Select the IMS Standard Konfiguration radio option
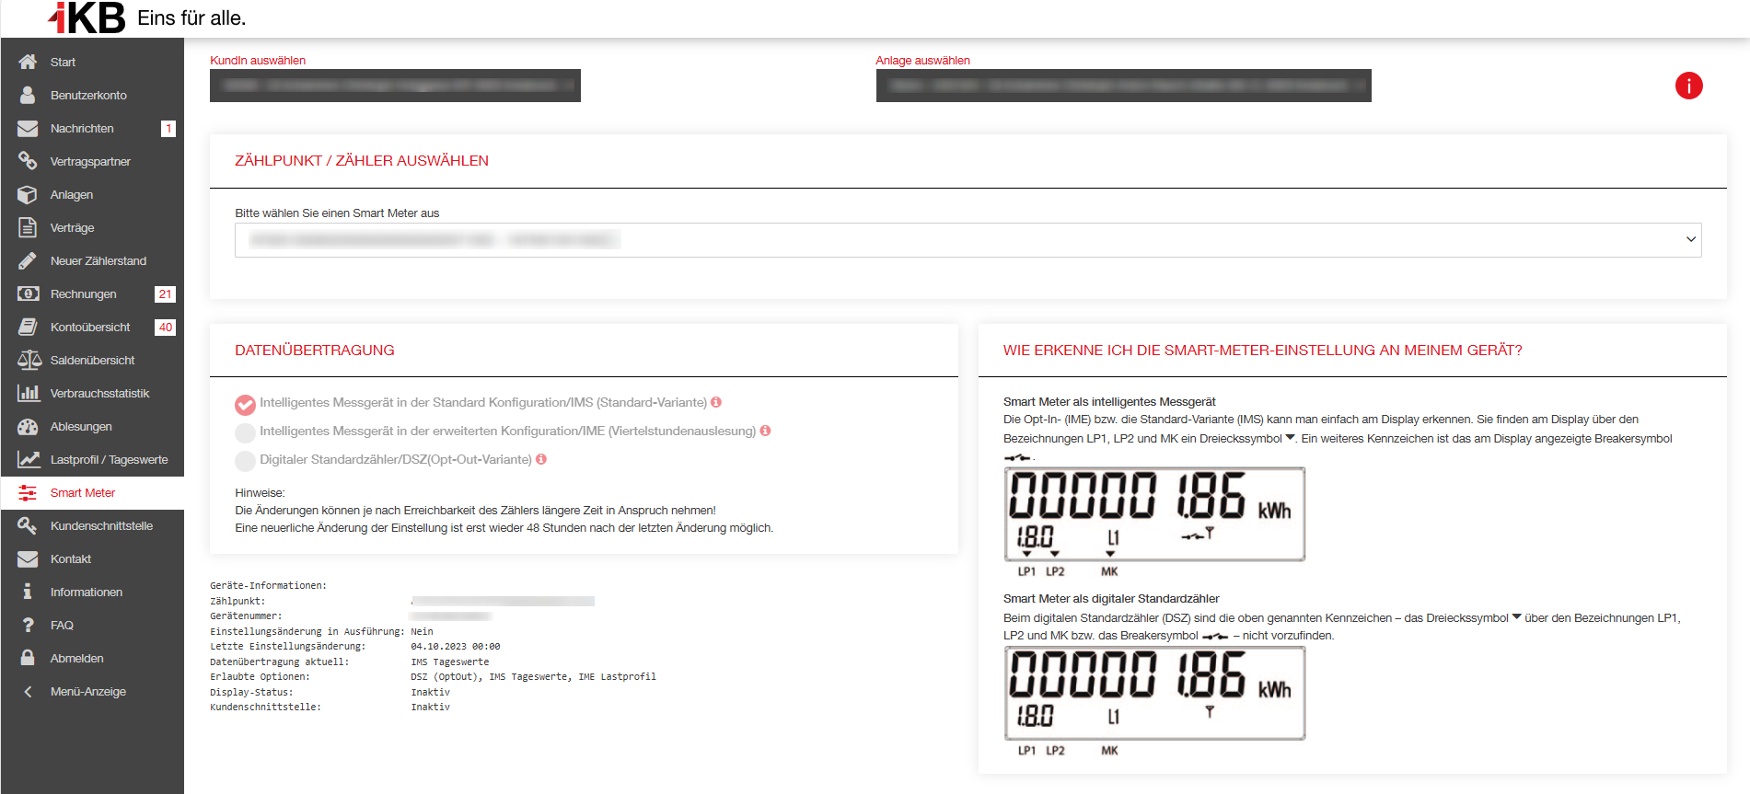This screenshot has width=1750, height=794. [245, 404]
